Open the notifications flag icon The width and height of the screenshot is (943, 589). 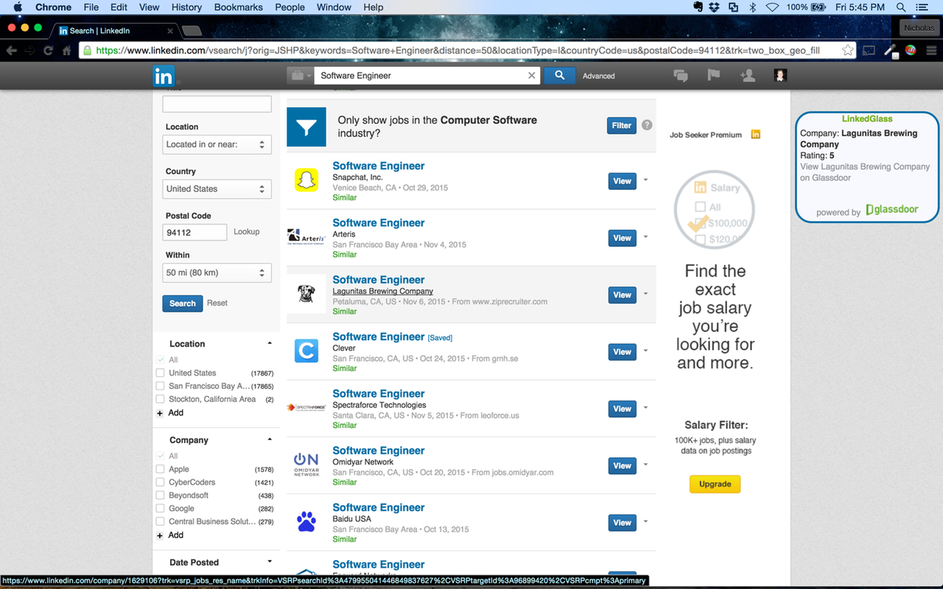pyautogui.click(x=713, y=75)
